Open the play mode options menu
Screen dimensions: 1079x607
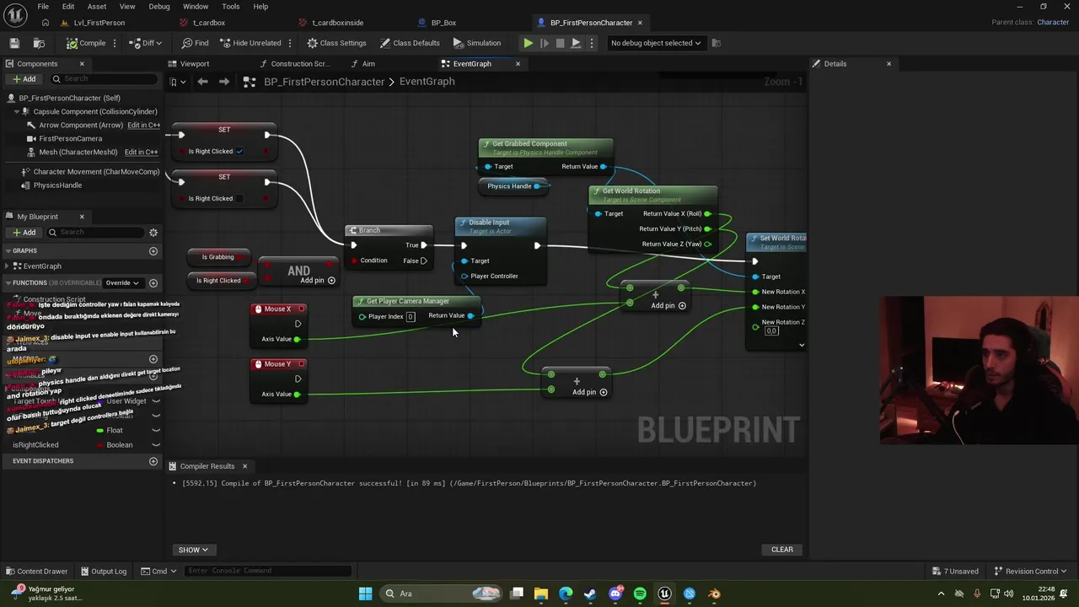592,43
